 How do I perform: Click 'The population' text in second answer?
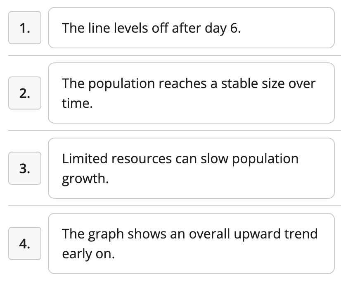tap(108, 84)
